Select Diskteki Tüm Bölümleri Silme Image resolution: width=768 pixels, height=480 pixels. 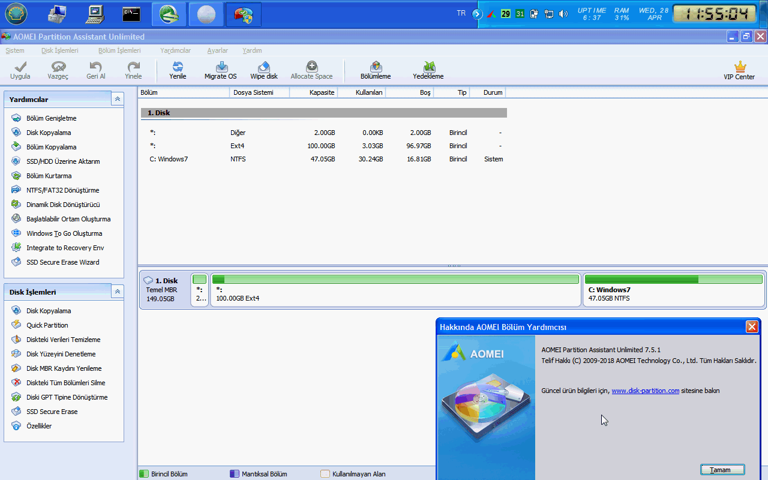pyautogui.click(x=59, y=383)
